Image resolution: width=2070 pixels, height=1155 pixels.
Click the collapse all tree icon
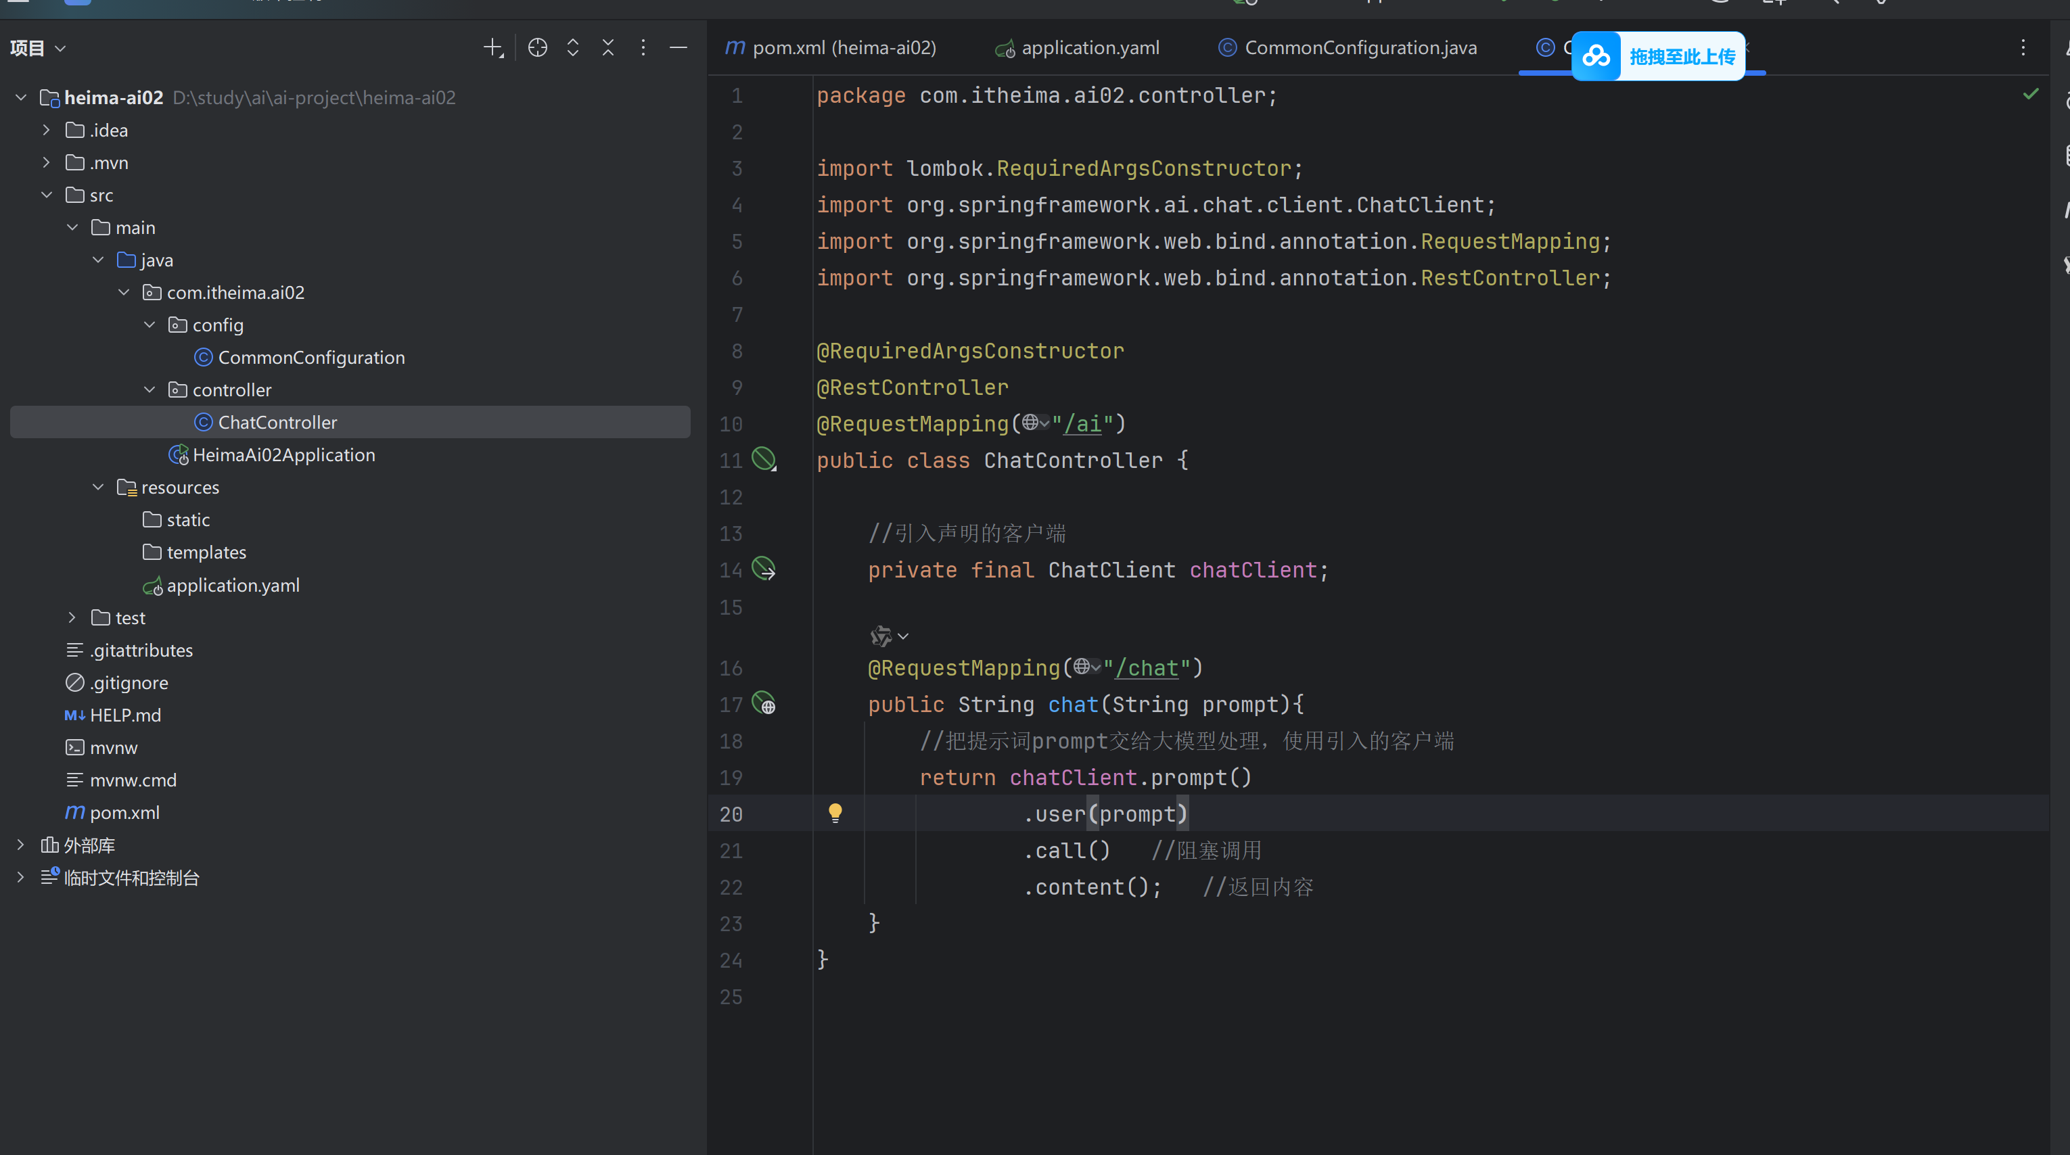(x=608, y=48)
